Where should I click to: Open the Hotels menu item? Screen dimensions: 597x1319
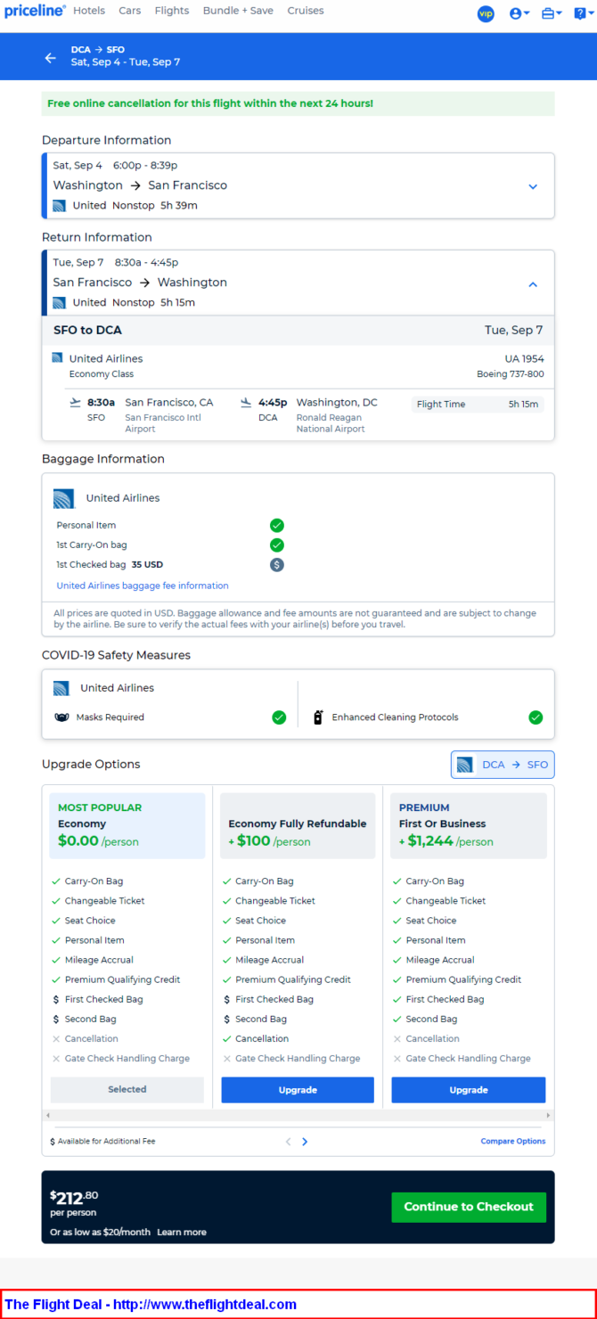[x=89, y=11]
